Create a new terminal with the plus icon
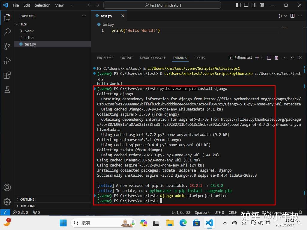Image resolution: width=307 pixels, height=230 pixels. click(x=256, y=57)
